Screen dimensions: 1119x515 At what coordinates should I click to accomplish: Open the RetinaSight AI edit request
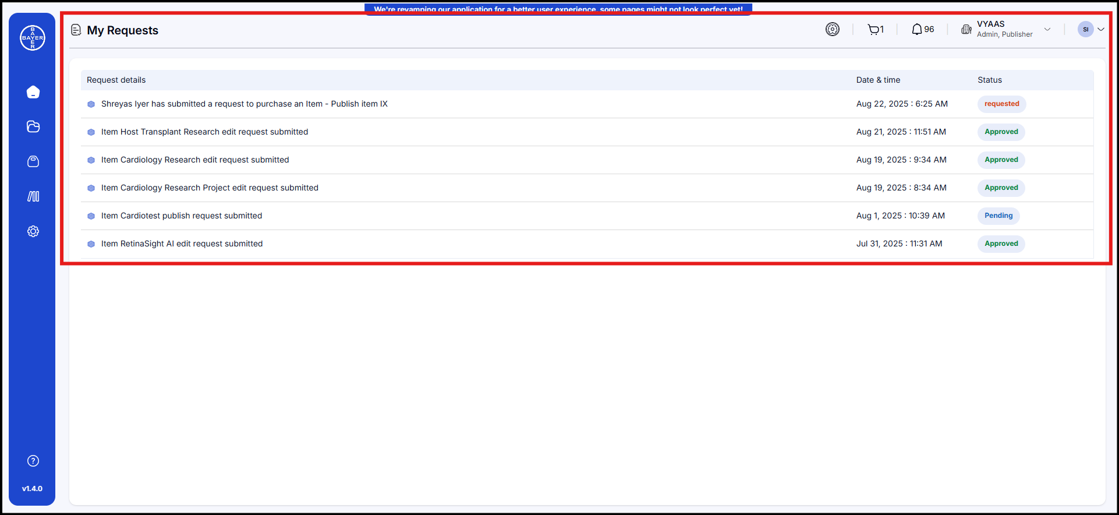coord(587,244)
